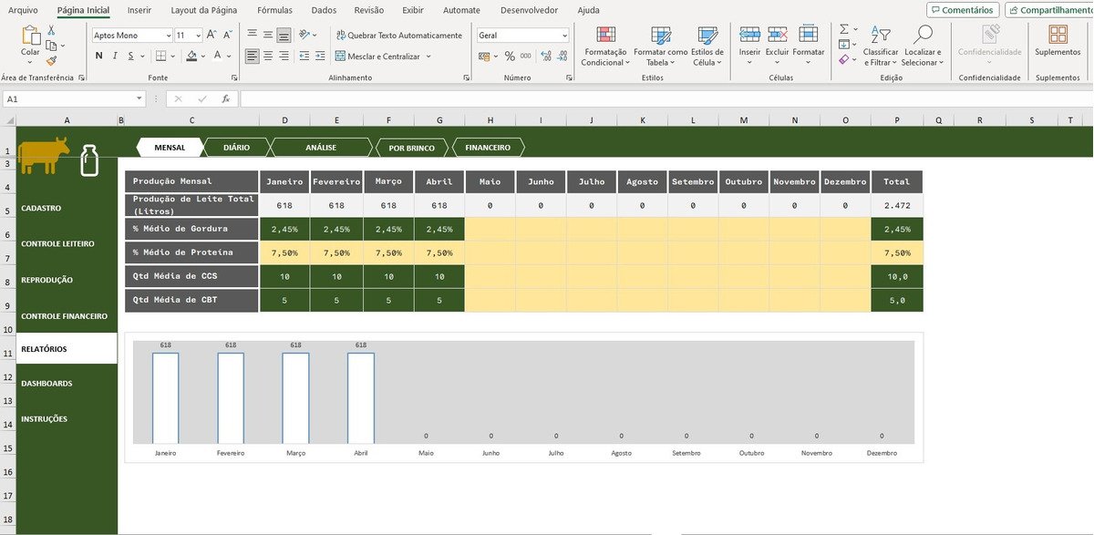Viewport: 1094px width, 535px height.
Task: Select the DIÁRIO report tab
Action: [236, 147]
